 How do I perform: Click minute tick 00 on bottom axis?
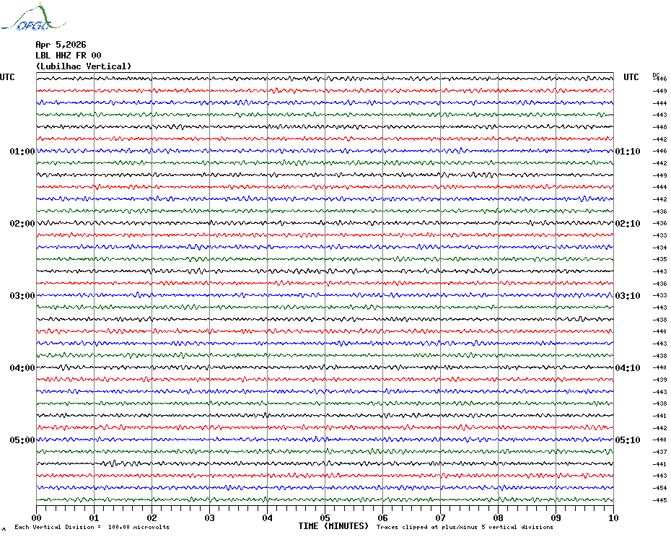37,518
